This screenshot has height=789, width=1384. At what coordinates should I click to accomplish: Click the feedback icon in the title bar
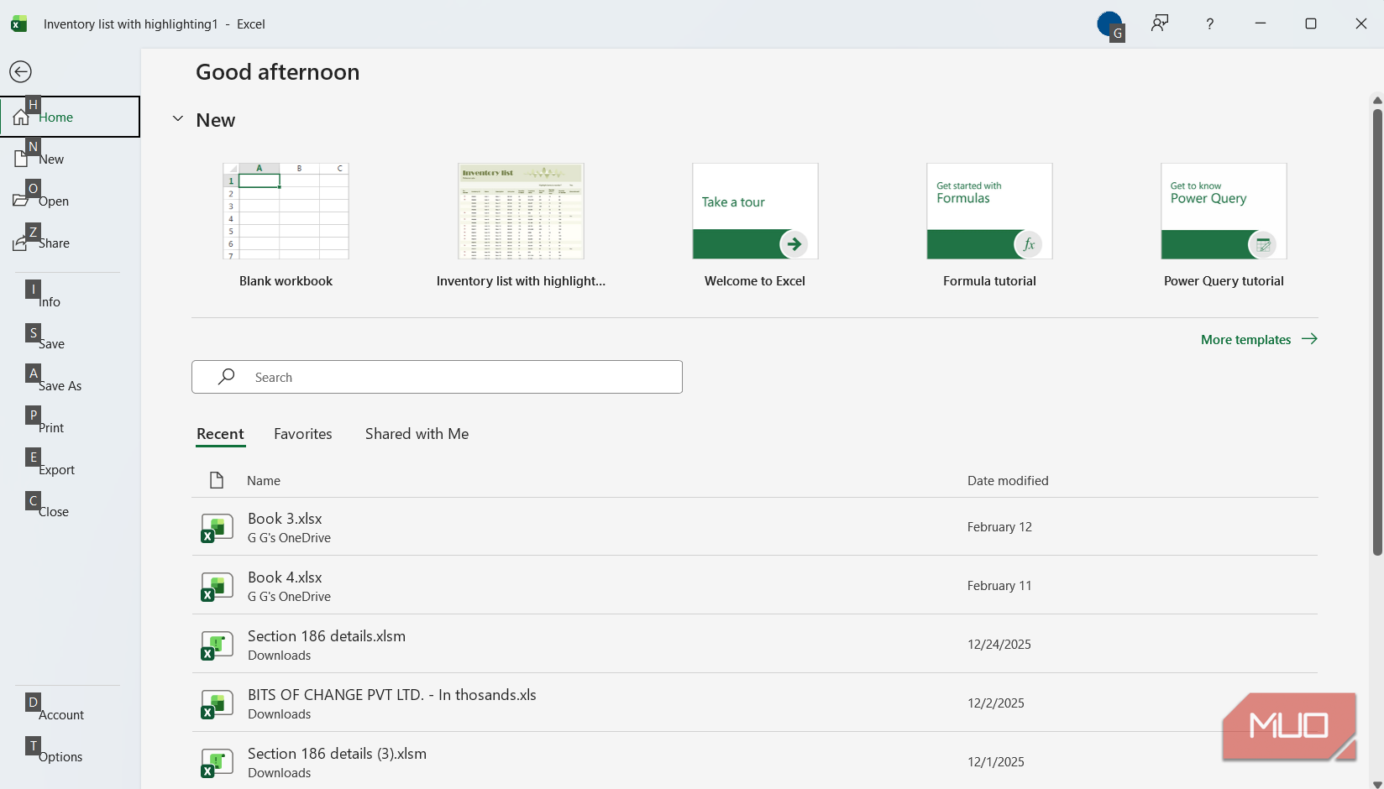click(1160, 24)
